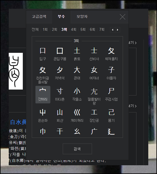The width and height of the screenshot is (157, 174).
Task: Select the 廴 radical
Action: [111, 132]
